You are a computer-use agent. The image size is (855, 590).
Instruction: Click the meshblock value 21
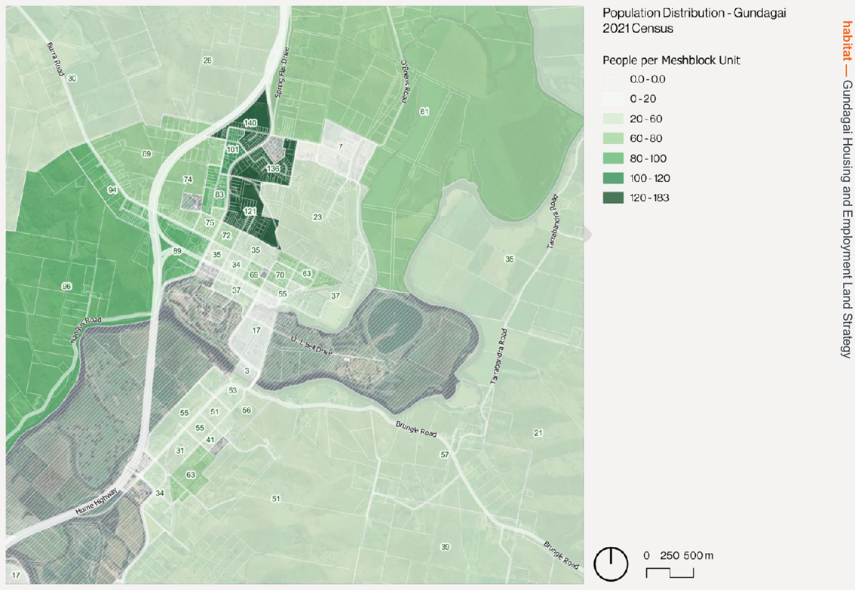pyautogui.click(x=538, y=433)
